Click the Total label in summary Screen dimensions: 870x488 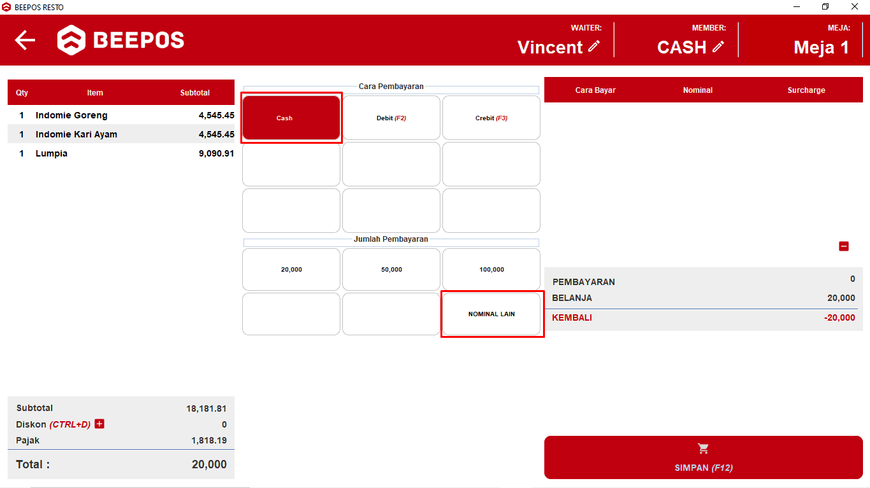(x=33, y=464)
